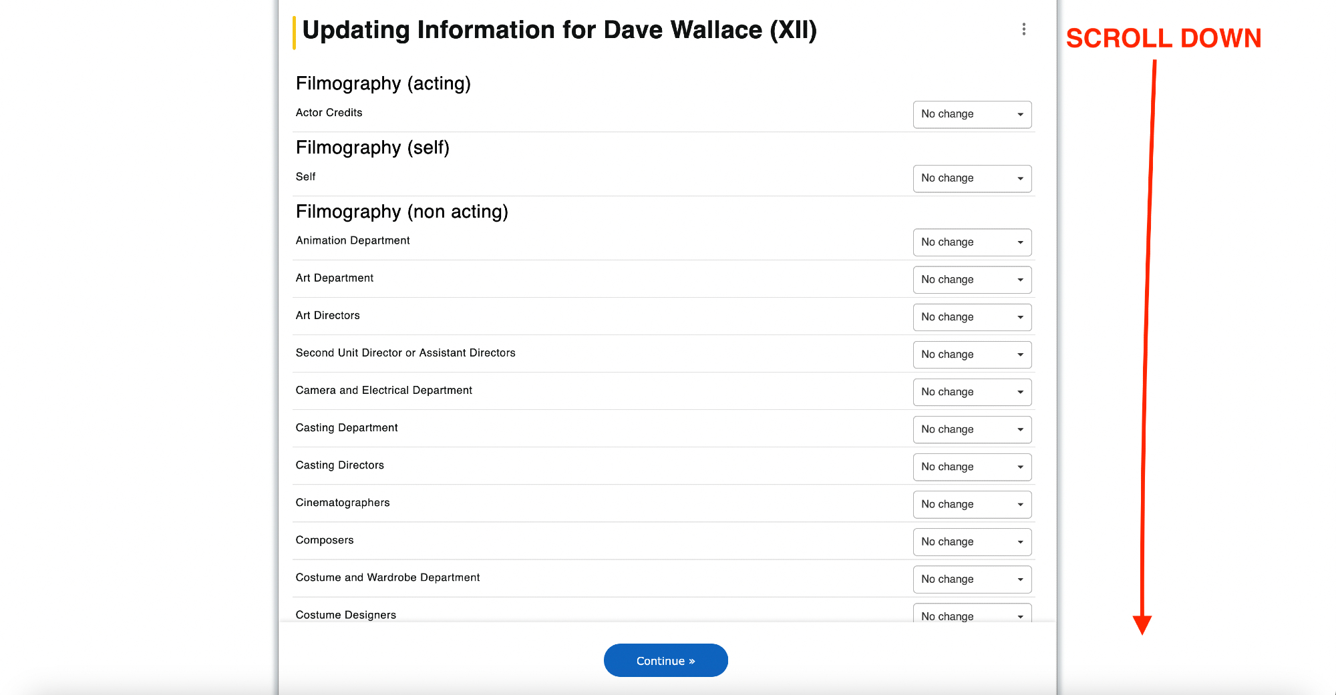The image size is (1336, 695).
Task: Select the Art Department dropdown
Action: click(x=971, y=280)
